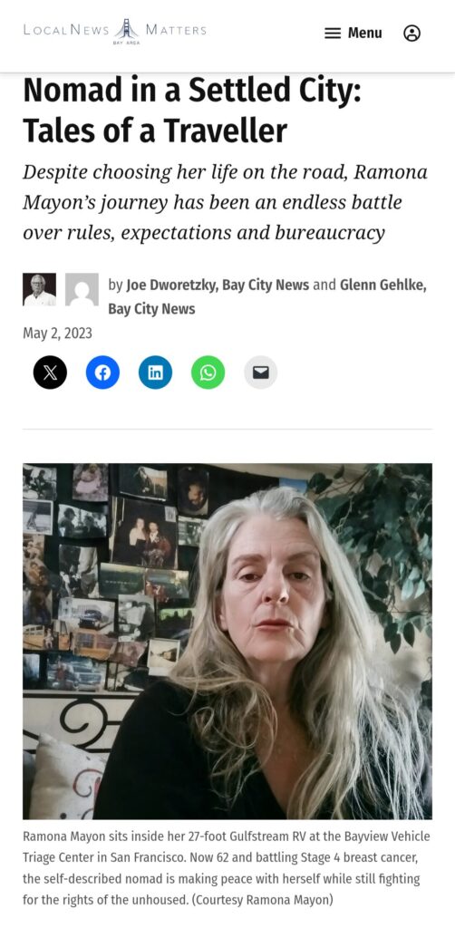Open Joe Dworetzky author page
The height and width of the screenshot is (928, 455).
click(171, 285)
